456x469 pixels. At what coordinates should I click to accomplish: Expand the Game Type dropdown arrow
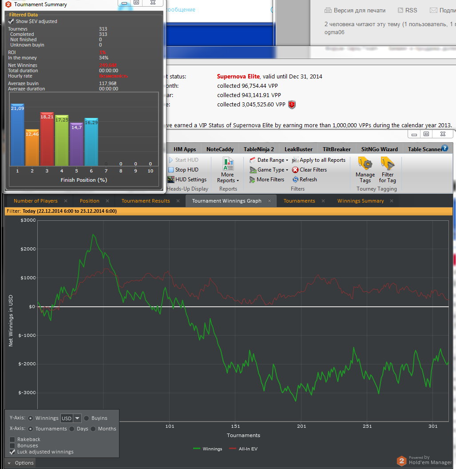tap(287, 170)
